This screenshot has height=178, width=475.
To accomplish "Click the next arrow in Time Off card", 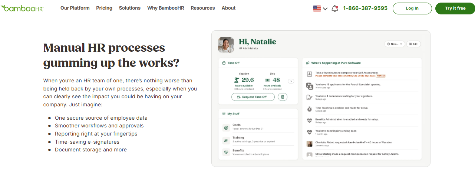I will pyautogui.click(x=291, y=81).
